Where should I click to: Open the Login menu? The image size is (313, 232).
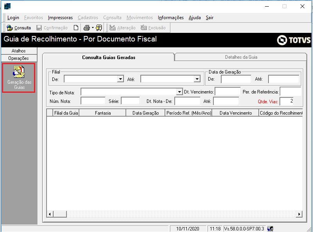pyautogui.click(x=13, y=18)
